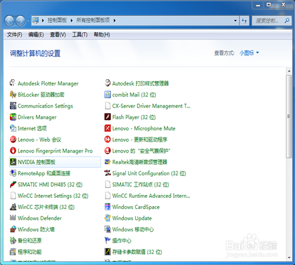Click the Windows Defender icon

point(13,218)
